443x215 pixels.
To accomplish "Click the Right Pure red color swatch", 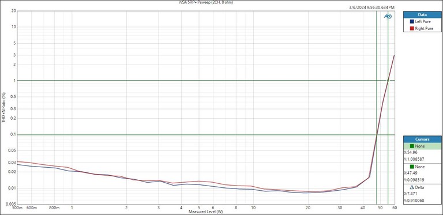I will tap(412, 28).
